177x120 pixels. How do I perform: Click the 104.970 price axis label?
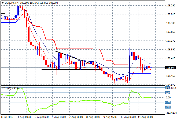pyautogui.click(x=170, y=85)
